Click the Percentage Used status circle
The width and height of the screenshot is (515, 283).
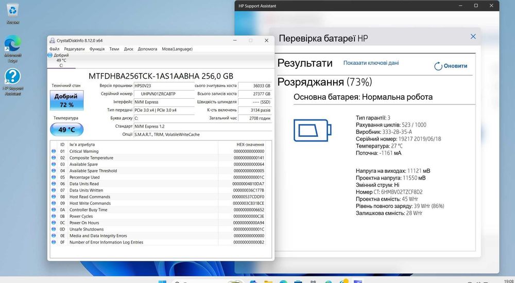point(54,178)
